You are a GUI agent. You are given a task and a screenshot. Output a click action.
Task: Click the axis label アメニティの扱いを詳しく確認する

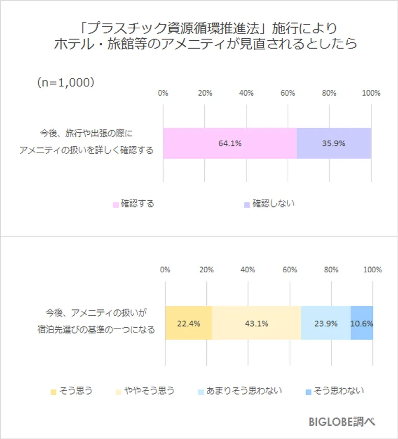87,151
